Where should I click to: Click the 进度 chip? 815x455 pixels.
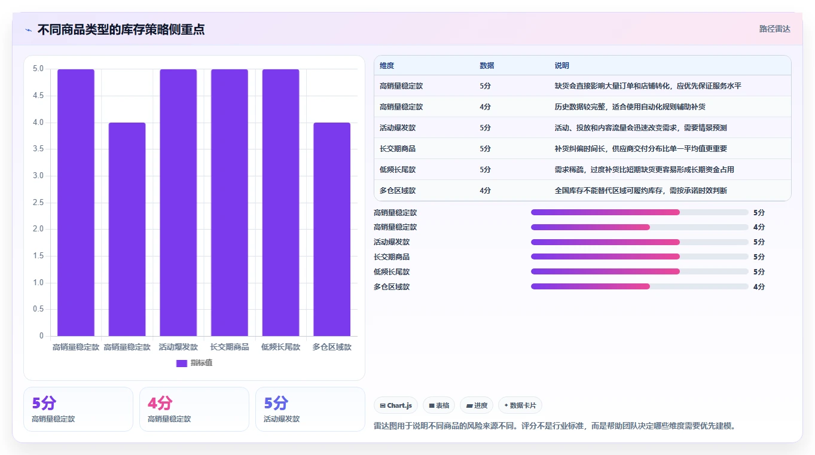click(x=477, y=405)
